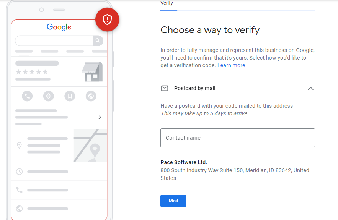
Task: Click the phone icon near the bottom preview row
Action: click(19, 189)
